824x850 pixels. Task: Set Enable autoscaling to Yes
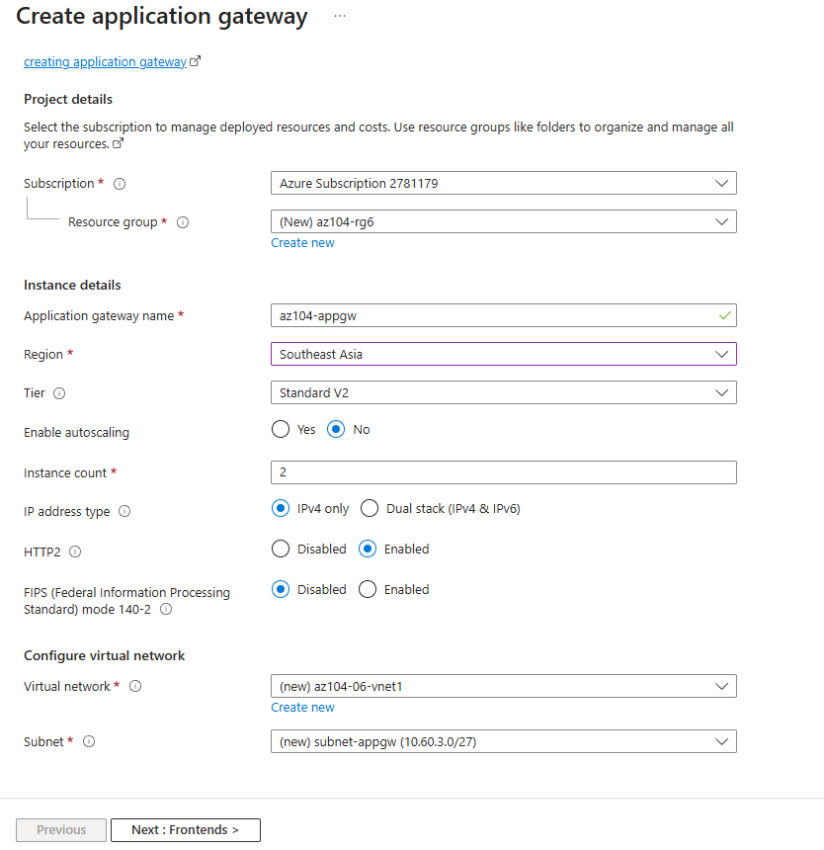point(280,429)
